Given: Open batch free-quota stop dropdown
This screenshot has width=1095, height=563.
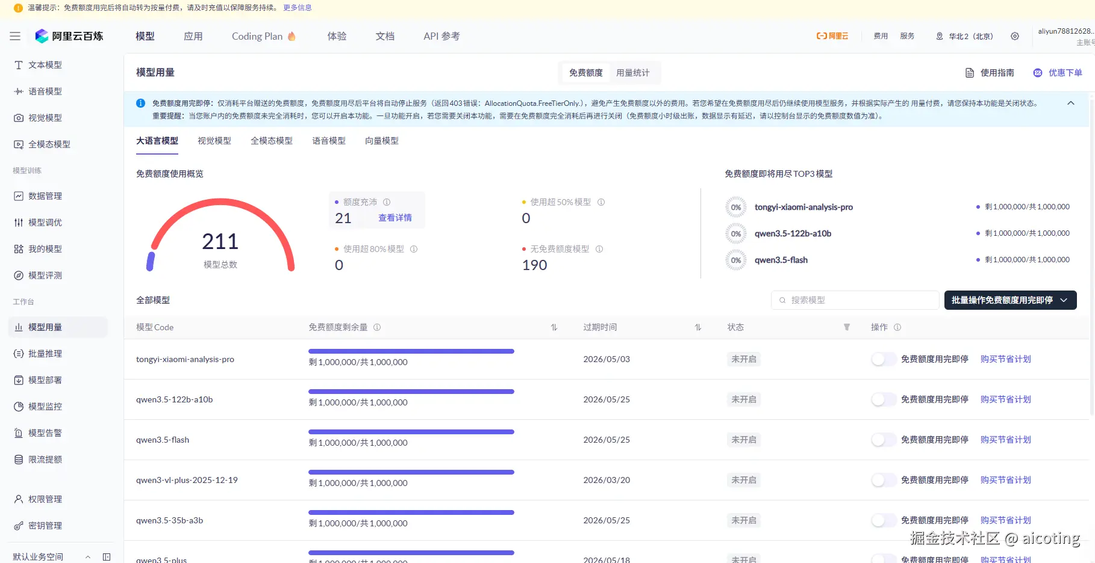Looking at the screenshot, I should [x=1010, y=300].
